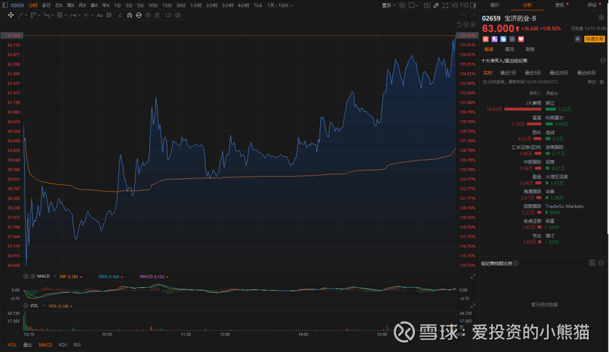This screenshot has width=609, height=352.
Task: Open the 评论 comments tab
Action: 592,5
